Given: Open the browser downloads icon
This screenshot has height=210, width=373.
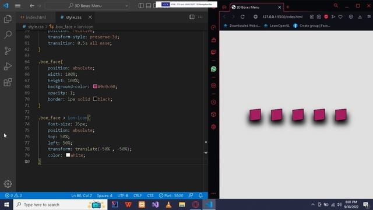Looking at the screenshot, I should pyautogui.click(x=360, y=17).
